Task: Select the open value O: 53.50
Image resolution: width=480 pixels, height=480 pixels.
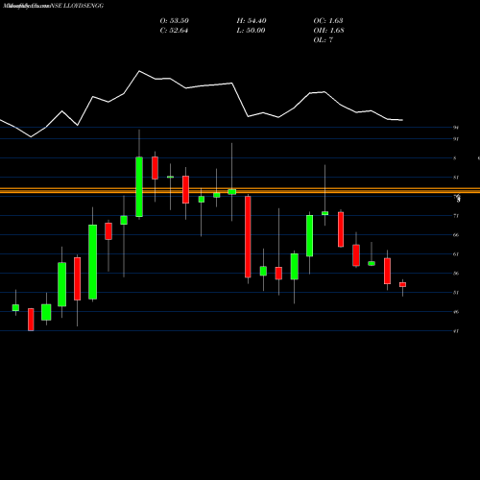Action: 175,21
